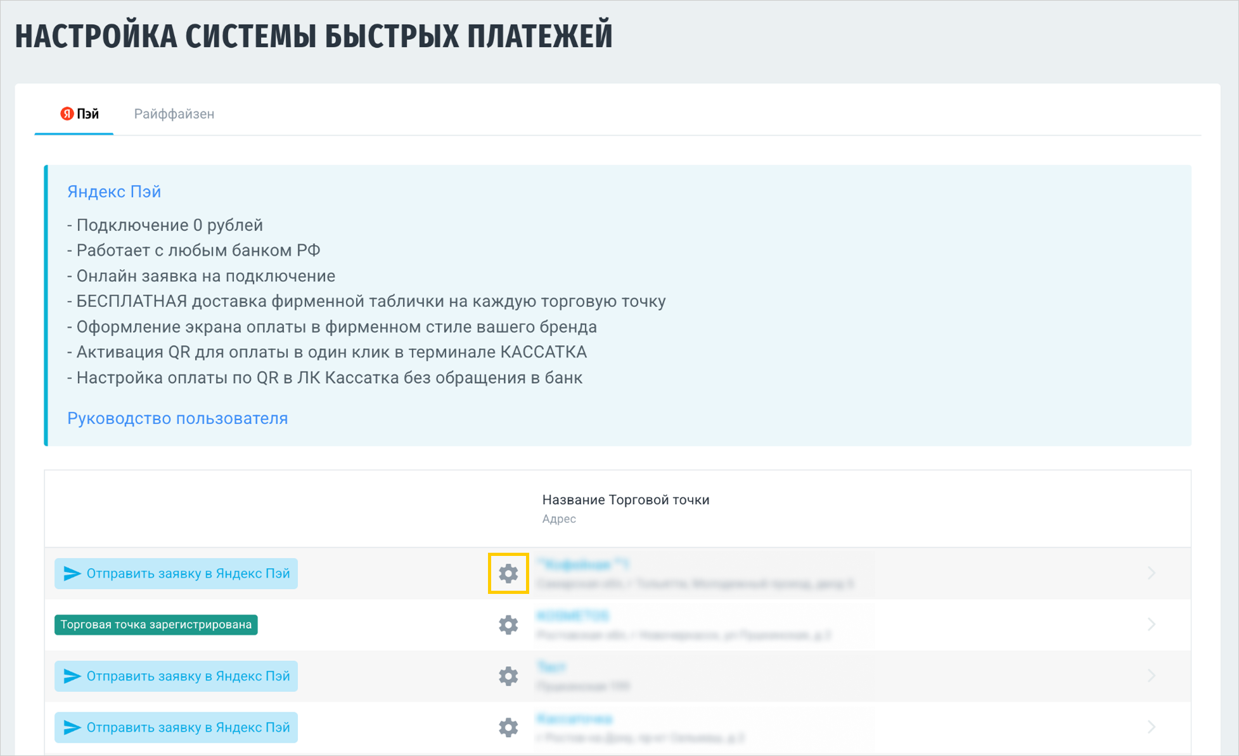Click the Настройка оплаты по QR line
1239x756 pixels.
(x=325, y=378)
